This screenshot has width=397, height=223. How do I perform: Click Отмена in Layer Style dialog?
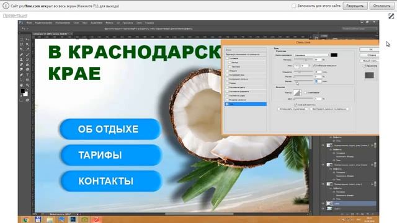pos(370,55)
